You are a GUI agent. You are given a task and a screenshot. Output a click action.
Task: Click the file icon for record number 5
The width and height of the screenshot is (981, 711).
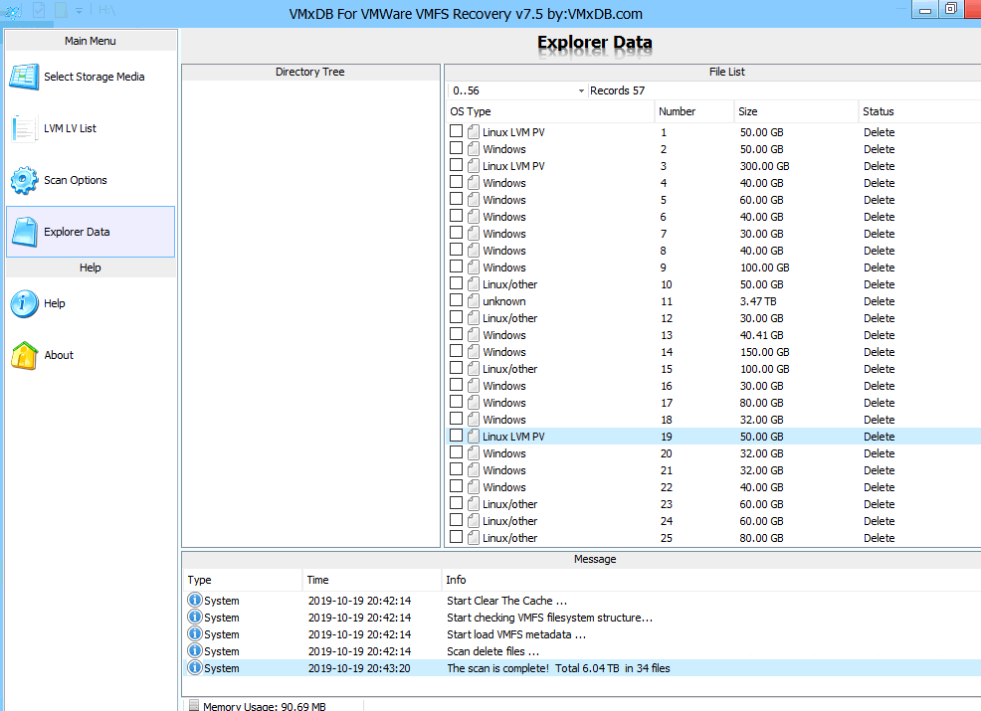click(x=473, y=200)
